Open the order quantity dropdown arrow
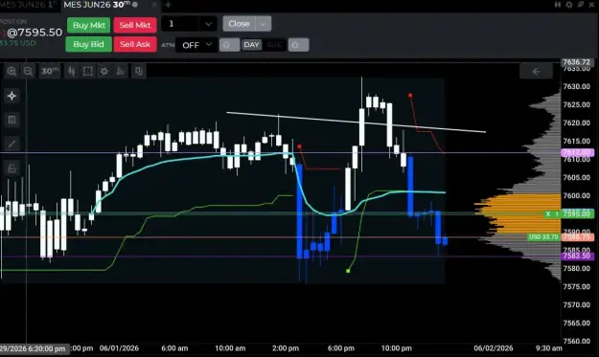 click(208, 24)
